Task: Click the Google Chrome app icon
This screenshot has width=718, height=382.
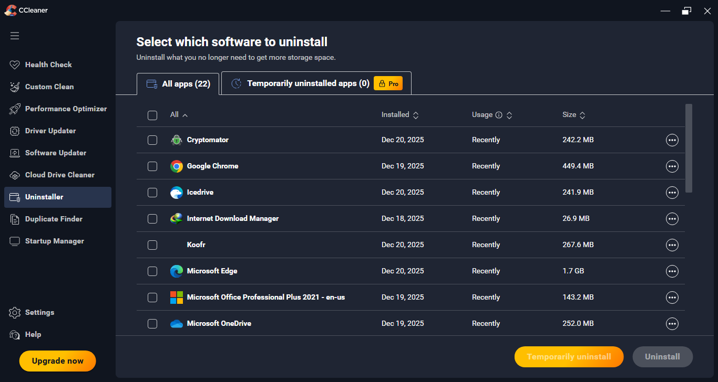Action: (177, 166)
